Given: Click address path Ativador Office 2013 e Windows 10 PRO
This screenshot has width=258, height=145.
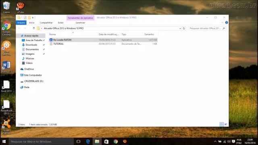Looking at the screenshot, I should 64,28.
